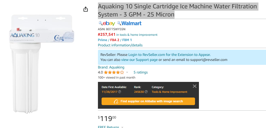The height and width of the screenshot is (128, 266).
Task: Find supplier on Alibaba with image search
Action: 148,101
